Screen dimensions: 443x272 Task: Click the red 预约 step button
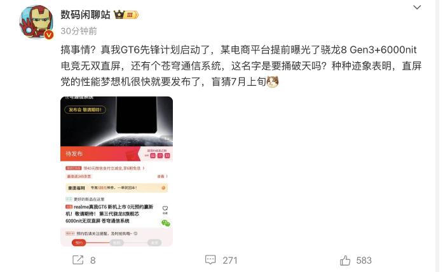coord(79,242)
